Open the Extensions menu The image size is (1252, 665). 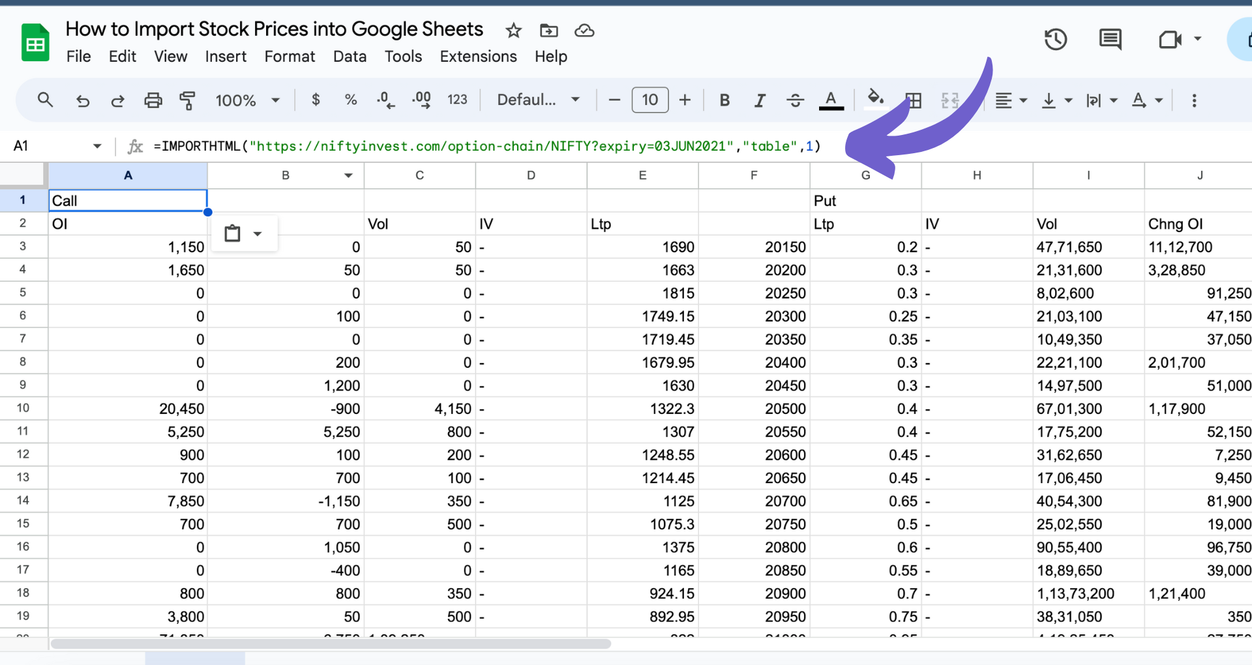click(x=478, y=57)
